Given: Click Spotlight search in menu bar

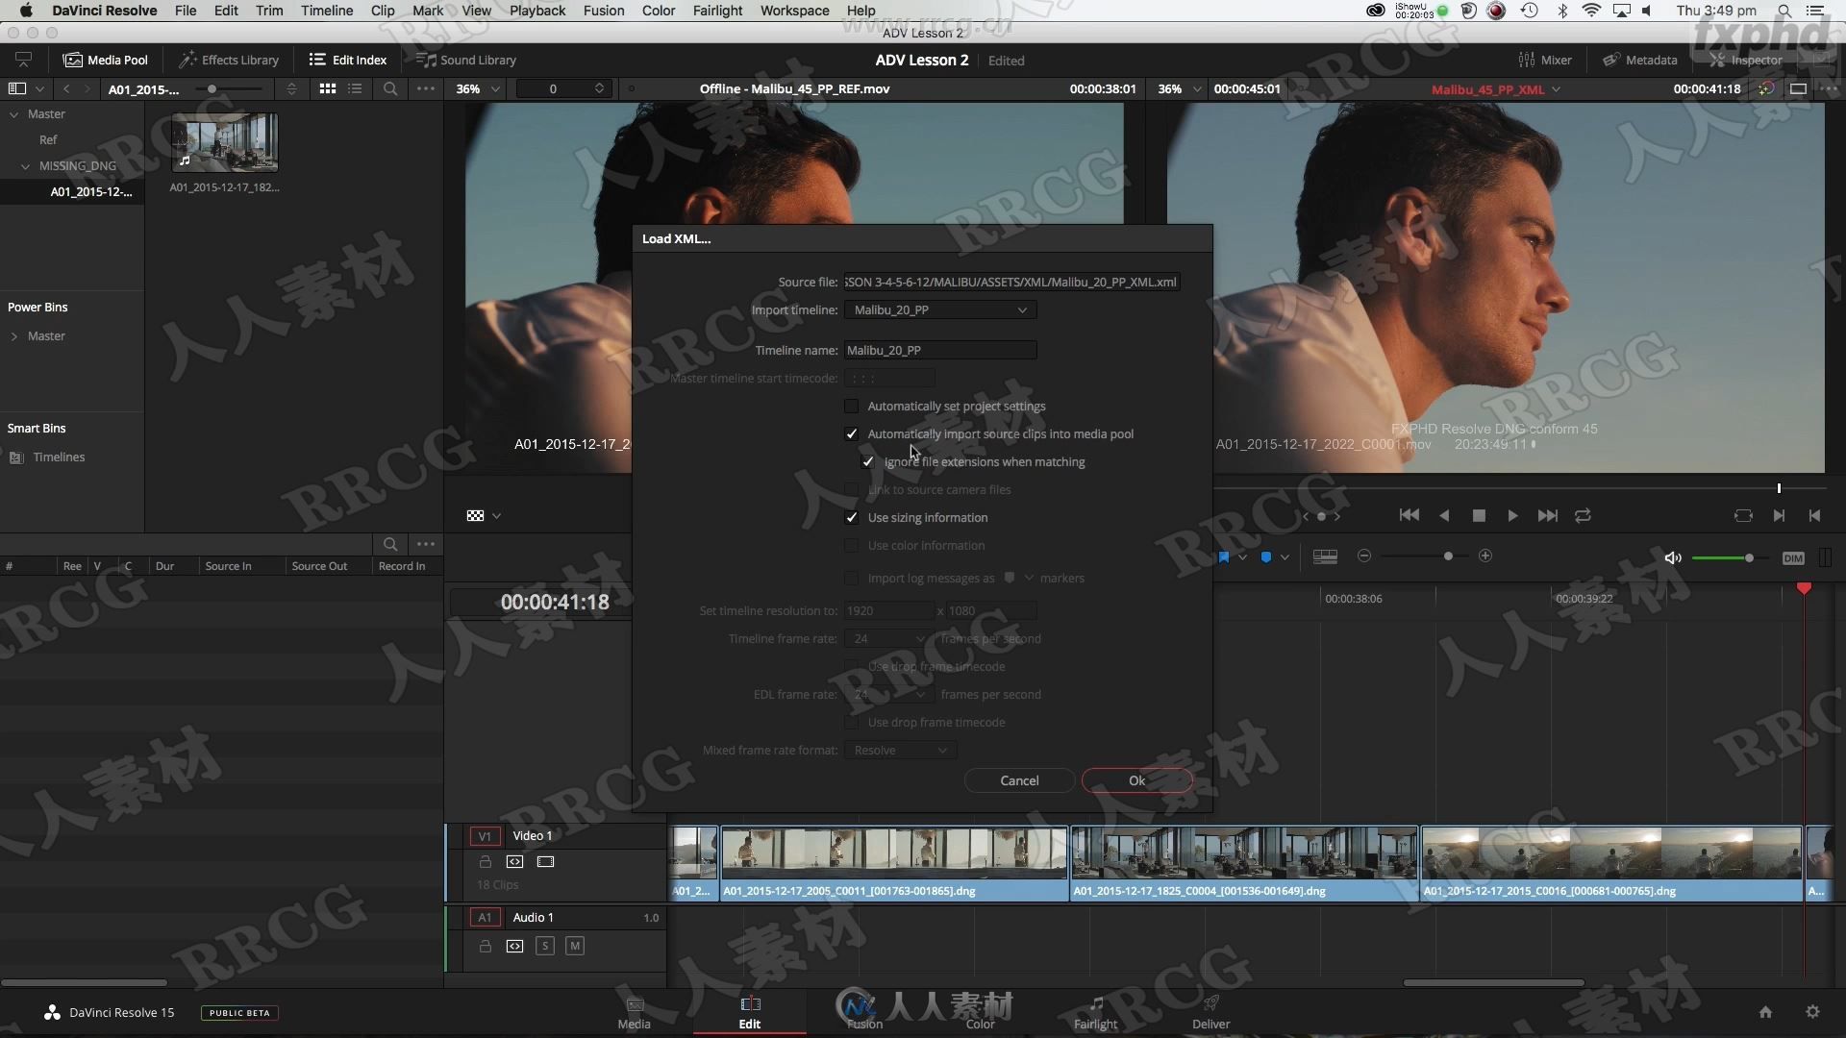Looking at the screenshot, I should click(1784, 11).
